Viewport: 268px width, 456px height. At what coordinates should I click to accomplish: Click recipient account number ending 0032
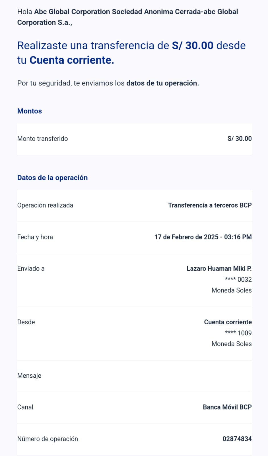tap(238, 280)
